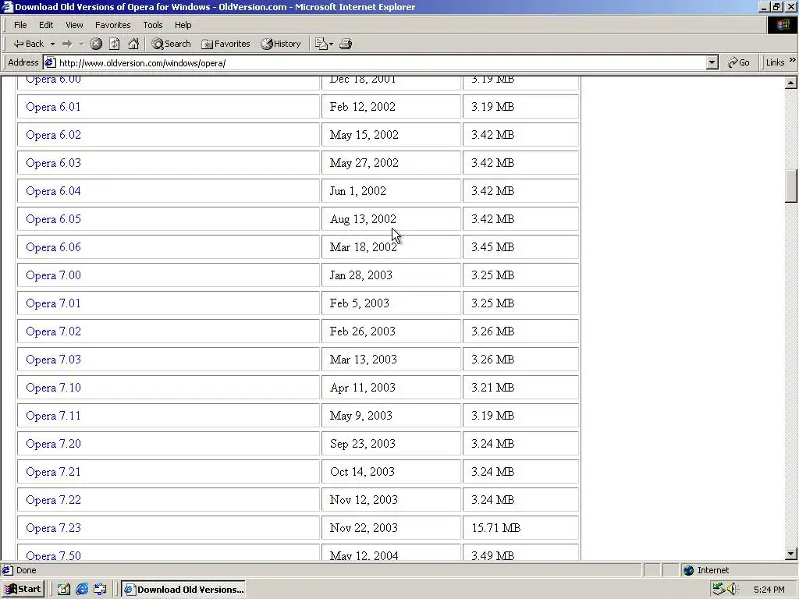This screenshot has width=799, height=599.
Task: Click the network tray icon
Action: point(719,590)
